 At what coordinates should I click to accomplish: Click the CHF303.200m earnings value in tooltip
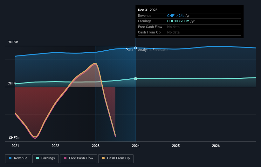pos(178,21)
